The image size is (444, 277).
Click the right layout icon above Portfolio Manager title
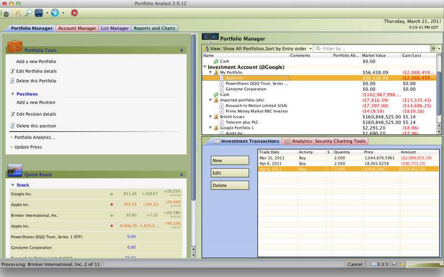coord(214,37)
